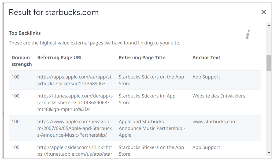
Task: Click the Result for starbucks.com dialog title
Action: (54, 12)
